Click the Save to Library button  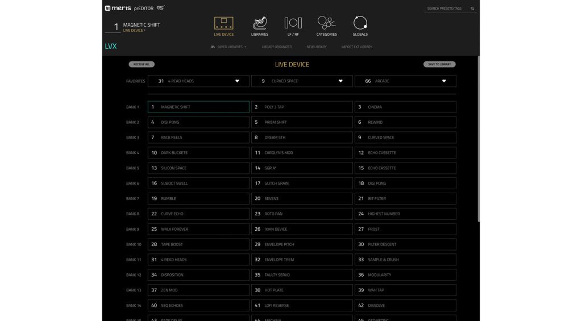click(x=439, y=64)
